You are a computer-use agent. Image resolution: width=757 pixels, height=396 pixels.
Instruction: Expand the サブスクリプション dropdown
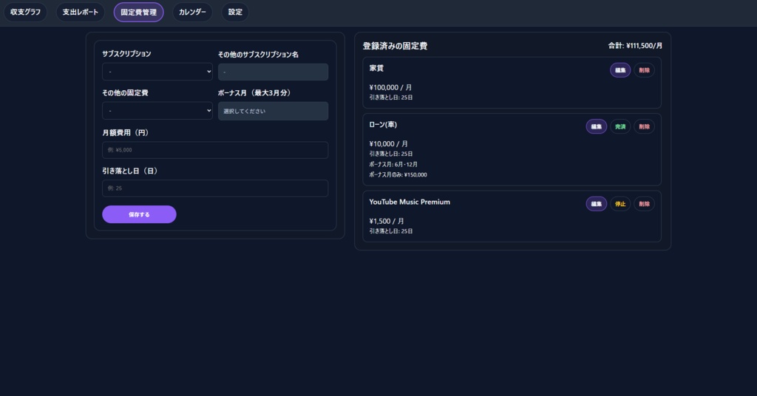[157, 72]
